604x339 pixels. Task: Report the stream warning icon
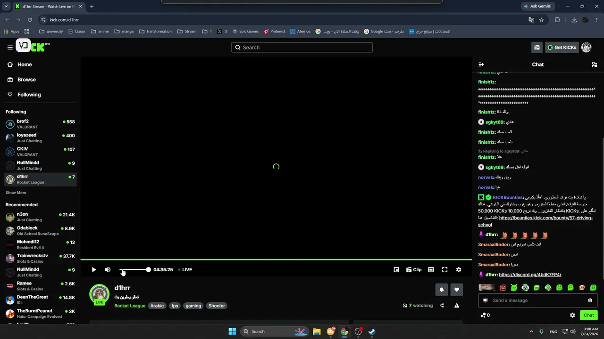tap(457, 306)
